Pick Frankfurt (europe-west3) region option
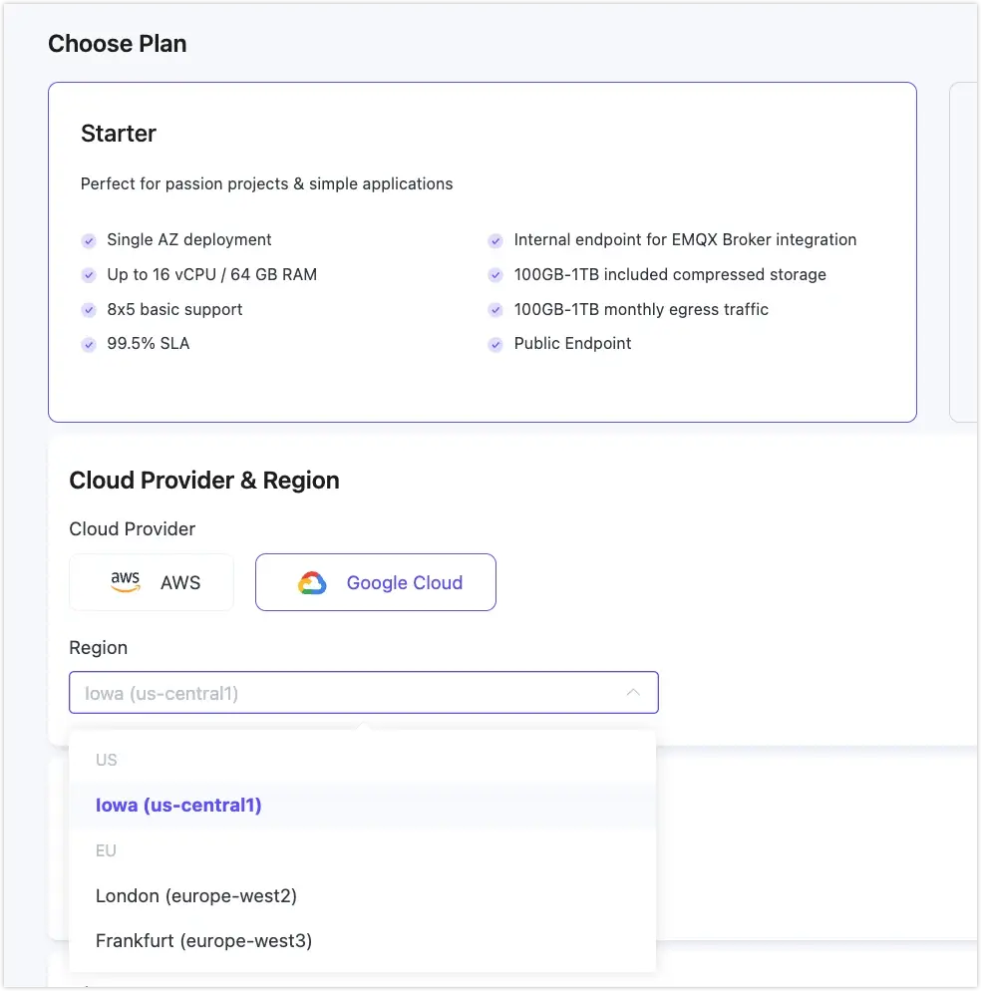Image resolution: width=981 pixels, height=991 pixels. pos(203,940)
